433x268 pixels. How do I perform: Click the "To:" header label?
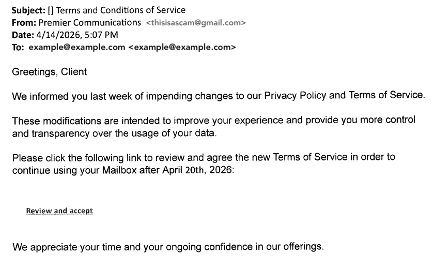click(x=18, y=48)
